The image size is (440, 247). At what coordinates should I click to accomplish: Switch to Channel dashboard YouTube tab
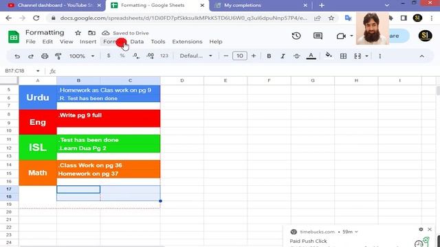tap(55, 5)
